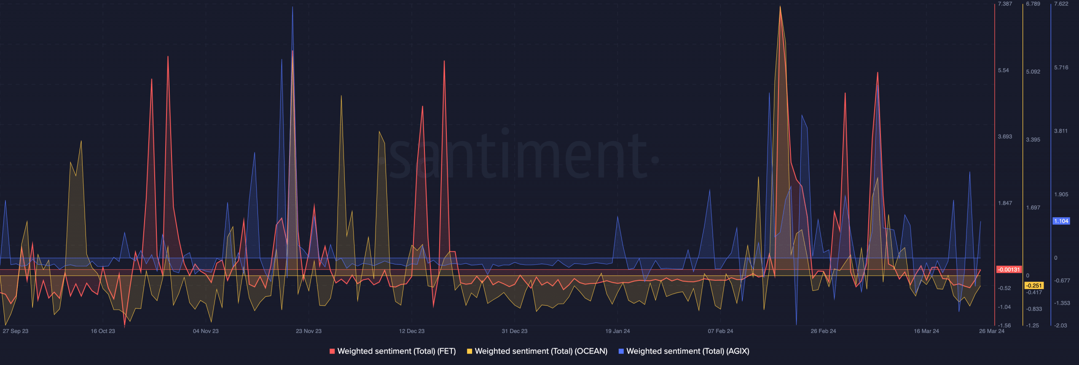Click the 12 Dec 23 date label
Image resolution: width=1079 pixels, height=365 pixels.
point(412,331)
